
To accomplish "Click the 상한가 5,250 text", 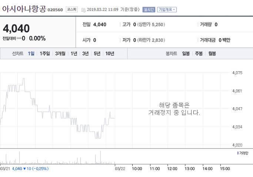I will (x=151, y=24).
